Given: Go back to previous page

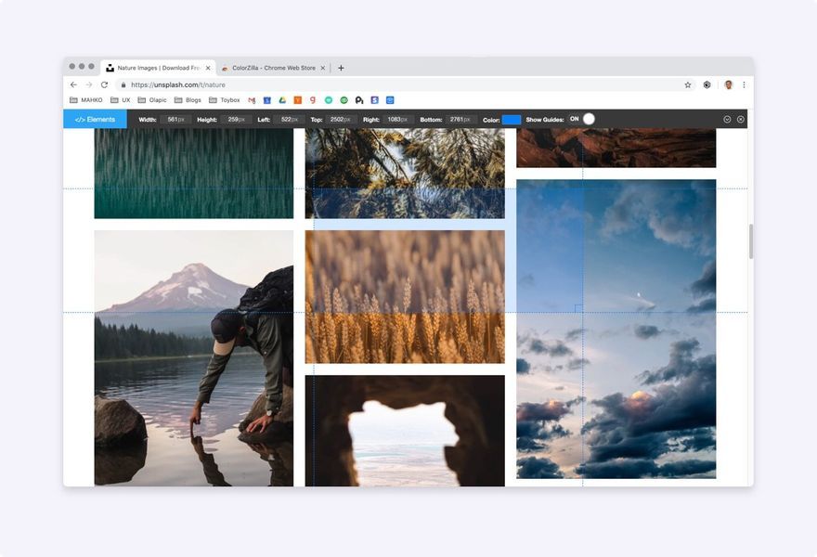Looking at the screenshot, I should [x=73, y=84].
